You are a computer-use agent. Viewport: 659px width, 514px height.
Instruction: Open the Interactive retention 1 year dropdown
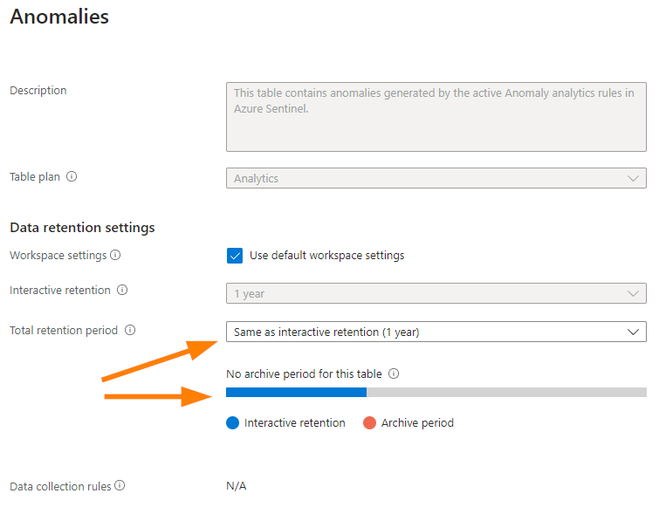tap(436, 293)
